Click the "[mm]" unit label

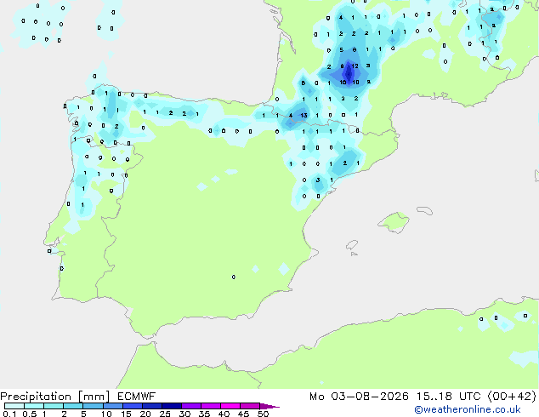(94, 397)
